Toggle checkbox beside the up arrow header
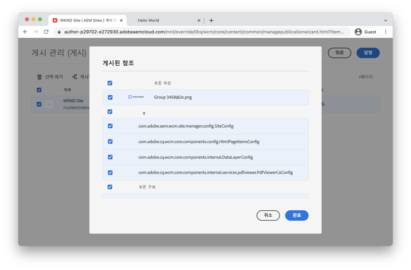 click(110, 112)
